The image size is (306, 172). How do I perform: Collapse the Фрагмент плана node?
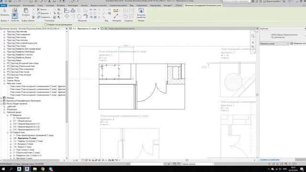pos(4,84)
